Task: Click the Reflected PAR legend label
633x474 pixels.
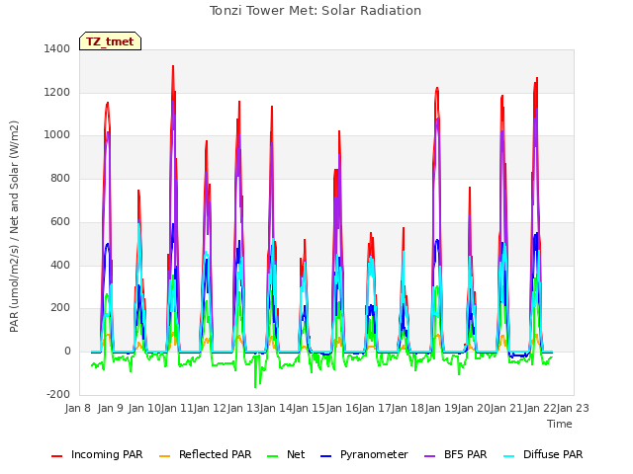Action: tap(216, 454)
